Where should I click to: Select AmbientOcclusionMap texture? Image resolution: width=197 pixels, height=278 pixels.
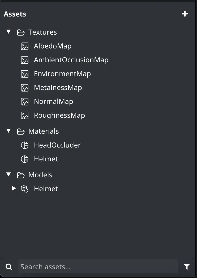pos(71,60)
